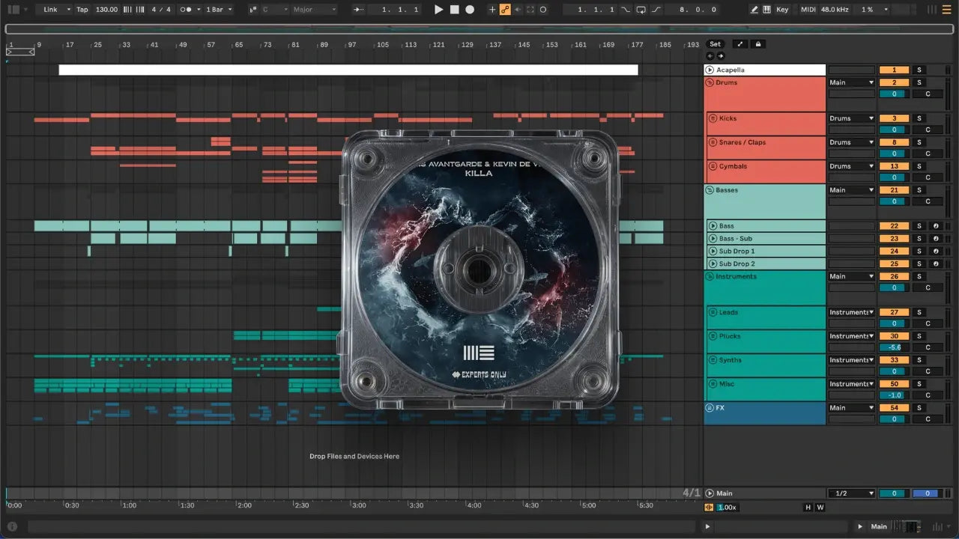Unfold the Sub Drop 1 track

(x=713, y=251)
